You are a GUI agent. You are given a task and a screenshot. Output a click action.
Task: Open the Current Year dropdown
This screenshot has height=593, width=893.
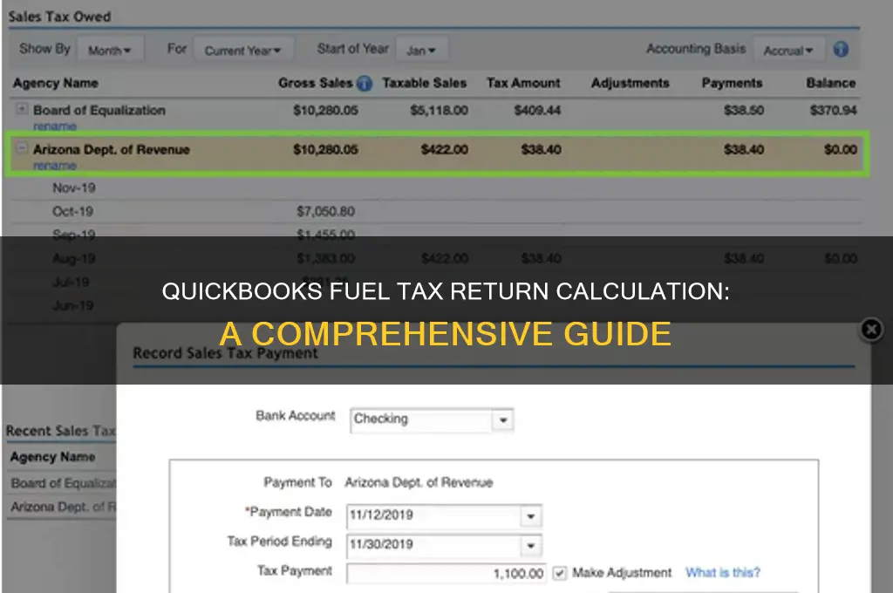[x=243, y=50]
